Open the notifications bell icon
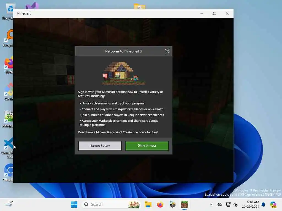Screen dimensions: 282x211 (263, 204)
